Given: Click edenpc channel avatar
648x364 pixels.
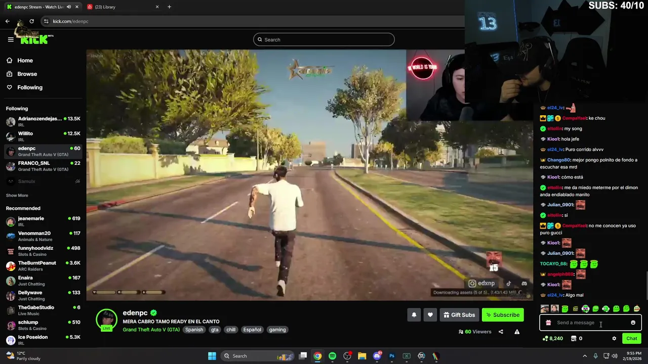Looking at the screenshot, I should tap(107, 320).
